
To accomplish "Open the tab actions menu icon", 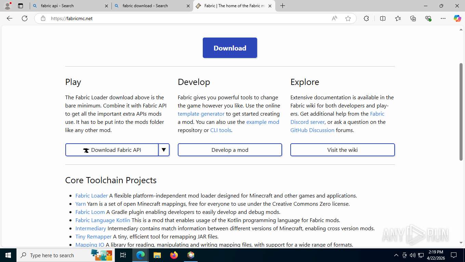I will (21, 6).
